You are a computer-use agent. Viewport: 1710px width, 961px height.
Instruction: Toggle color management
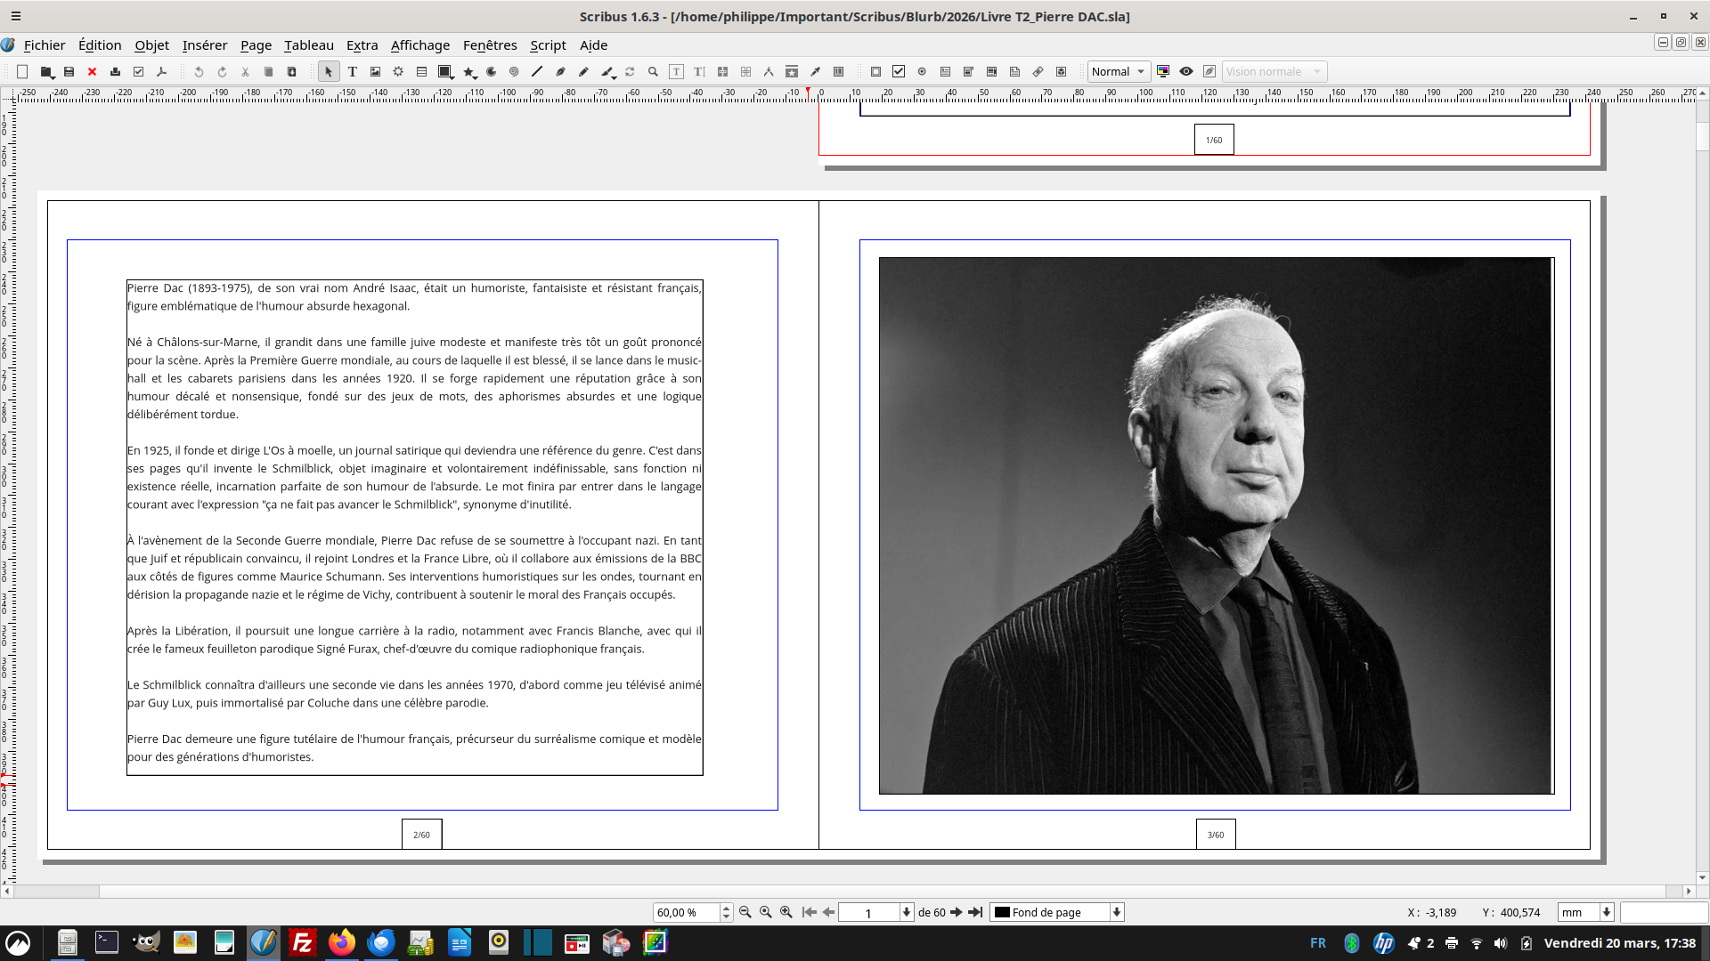click(x=1163, y=71)
